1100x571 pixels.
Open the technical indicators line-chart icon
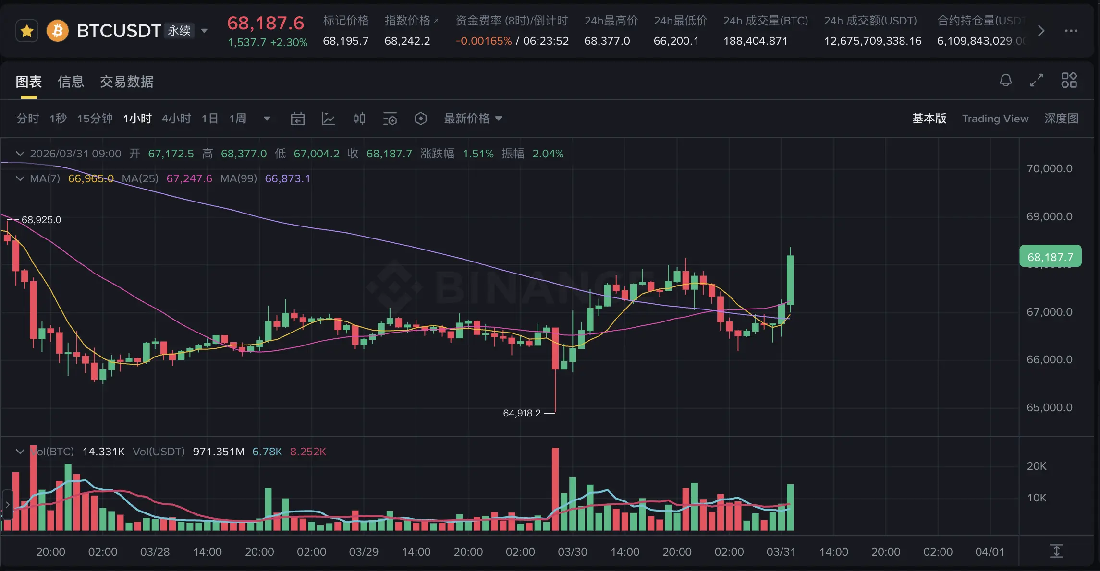coord(329,119)
